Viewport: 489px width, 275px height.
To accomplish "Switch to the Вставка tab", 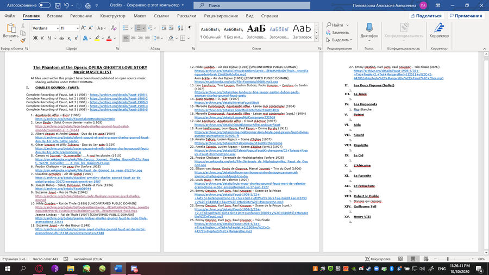I will click(x=54, y=16).
